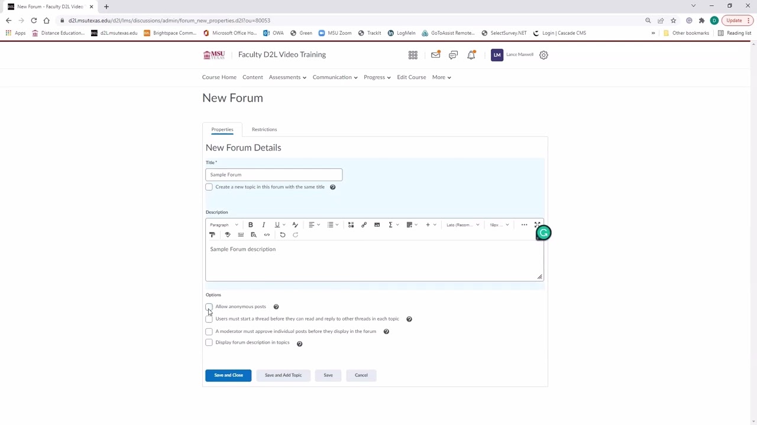
Task: Enable moderator must approve posts checkbox
Action: point(209,332)
